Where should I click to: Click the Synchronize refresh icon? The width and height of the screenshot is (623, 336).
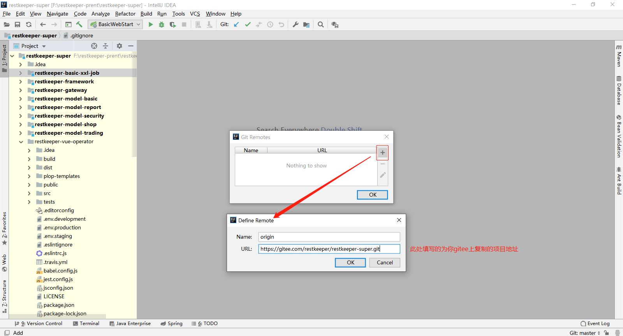click(x=29, y=25)
